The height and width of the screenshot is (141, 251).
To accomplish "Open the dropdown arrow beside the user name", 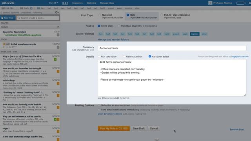I will (x=246, y=3).
